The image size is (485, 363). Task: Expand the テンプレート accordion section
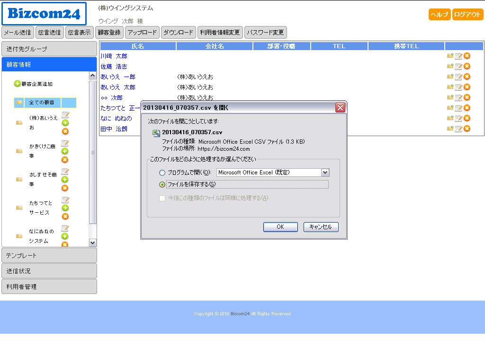tap(49, 255)
